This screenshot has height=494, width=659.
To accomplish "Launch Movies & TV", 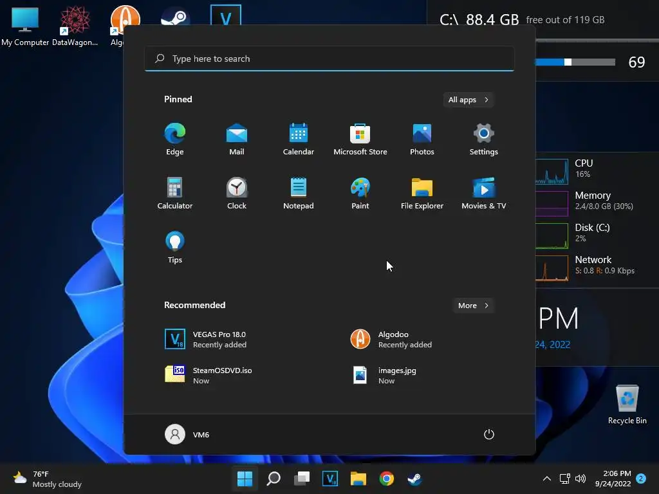I will pos(484,193).
